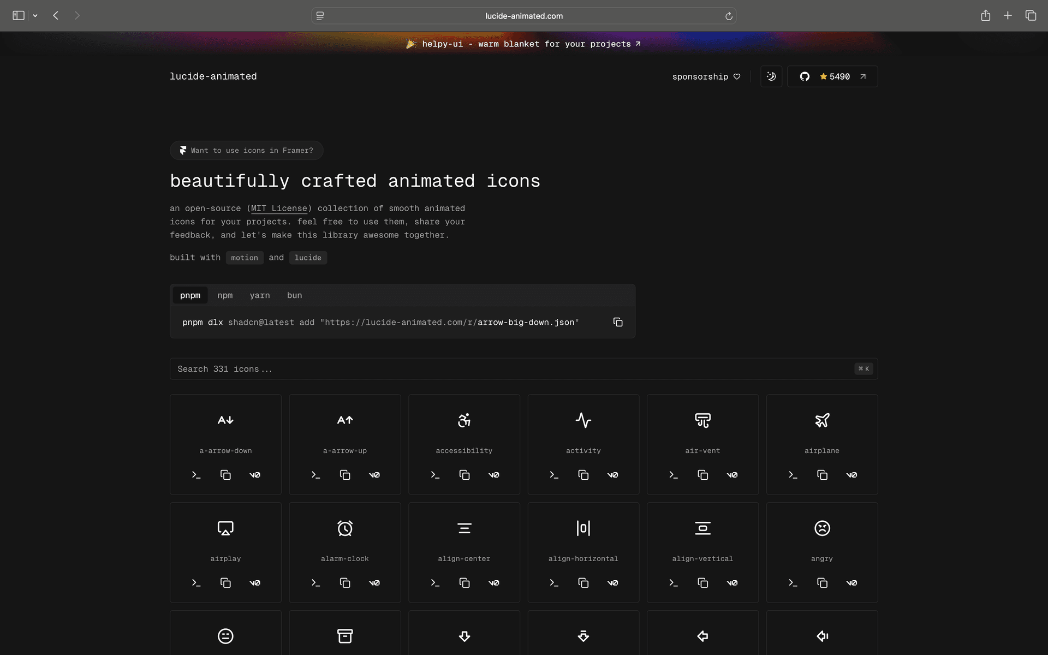Copy the pnpm install command
Viewport: 1048px width, 655px height.
(618, 322)
